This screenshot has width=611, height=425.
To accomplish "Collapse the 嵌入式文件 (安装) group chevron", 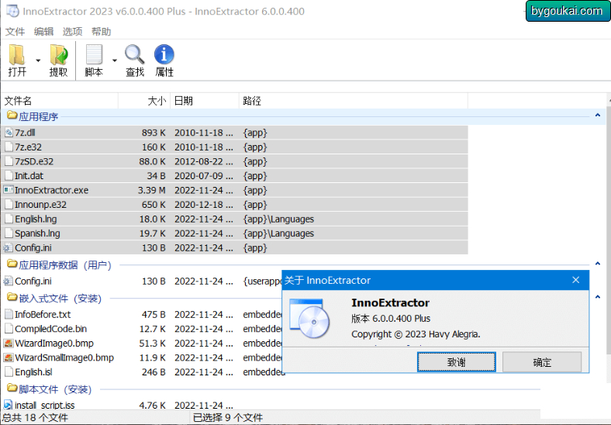I will coord(597,297).
